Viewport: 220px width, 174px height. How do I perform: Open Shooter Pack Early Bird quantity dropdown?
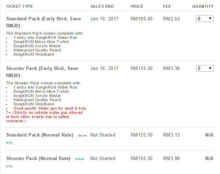[x=205, y=68]
